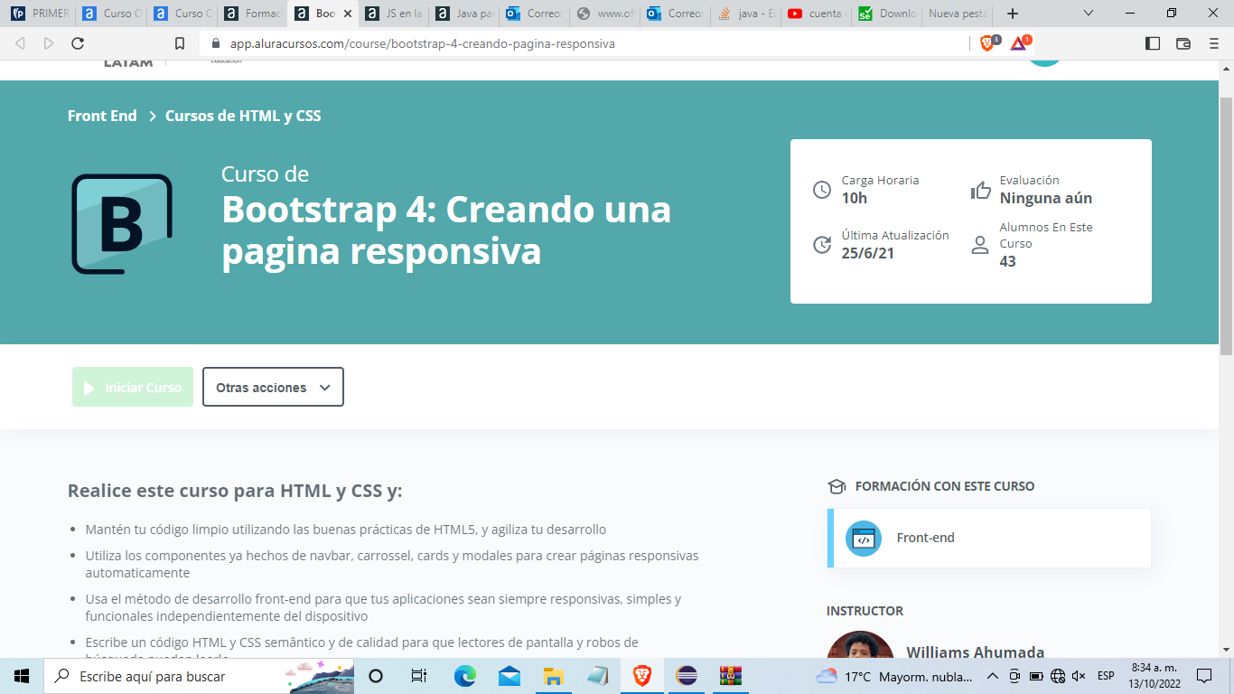Click the Front-end formation code icon

864,539
